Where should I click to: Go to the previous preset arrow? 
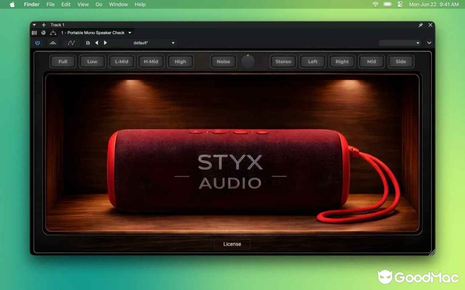coord(97,43)
